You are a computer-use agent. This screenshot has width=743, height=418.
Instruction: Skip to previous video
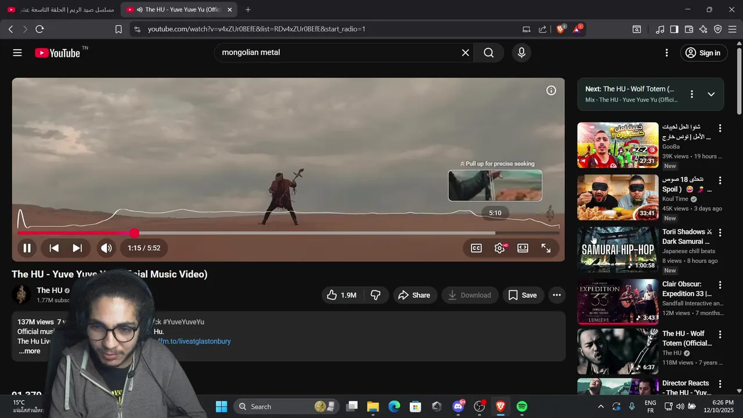(x=54, y=248)
